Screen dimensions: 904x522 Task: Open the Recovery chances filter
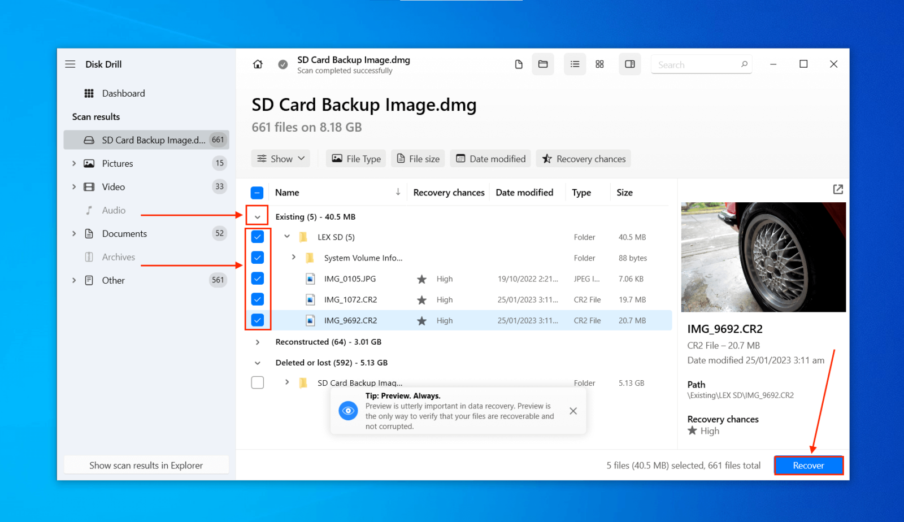pyautogui.click(x=583, y=158)
